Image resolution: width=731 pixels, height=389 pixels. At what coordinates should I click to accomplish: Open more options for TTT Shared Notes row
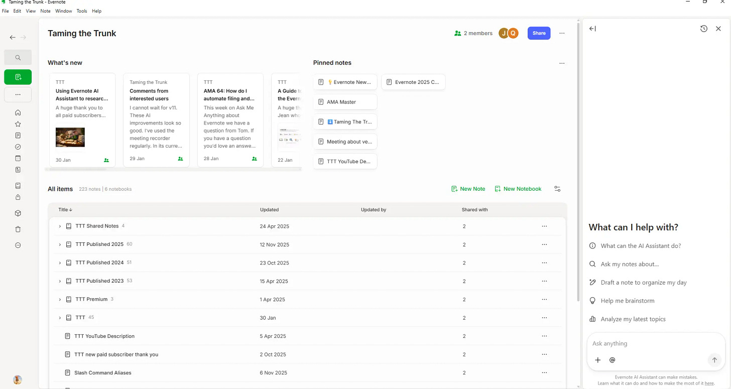[x=544, y=226]
